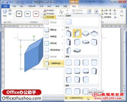Screen dimensions: 127x102
Task: Click the ruler tab selector box
Action: pyautogui.click(x=3, y=26)
